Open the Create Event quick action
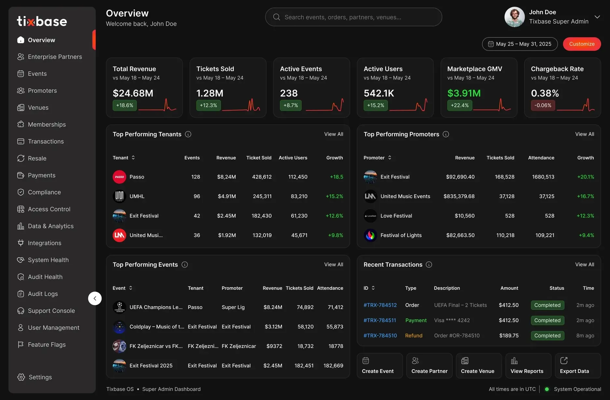Viewport: 610px width, 400px height. (x=380, y=366)
